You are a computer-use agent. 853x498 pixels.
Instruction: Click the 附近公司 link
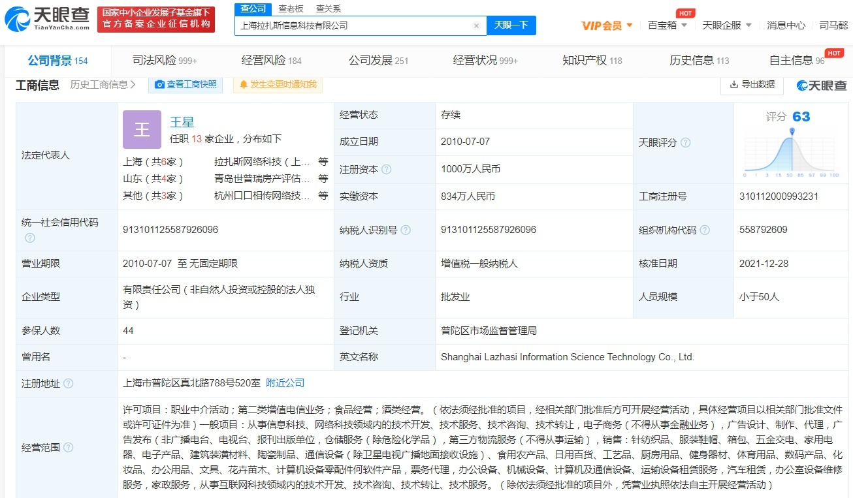tap(285, 382)
